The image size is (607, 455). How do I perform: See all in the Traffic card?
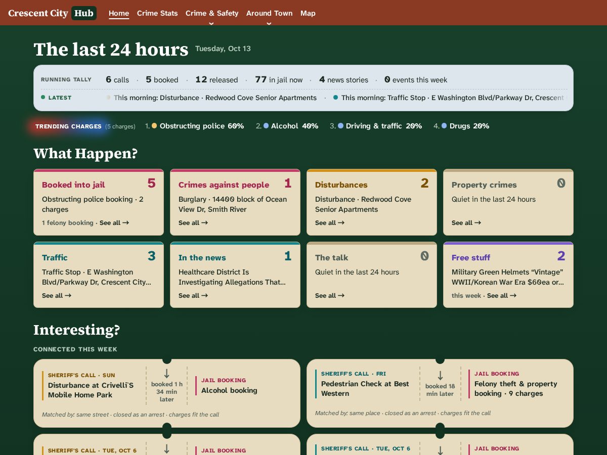pos(57,295)
